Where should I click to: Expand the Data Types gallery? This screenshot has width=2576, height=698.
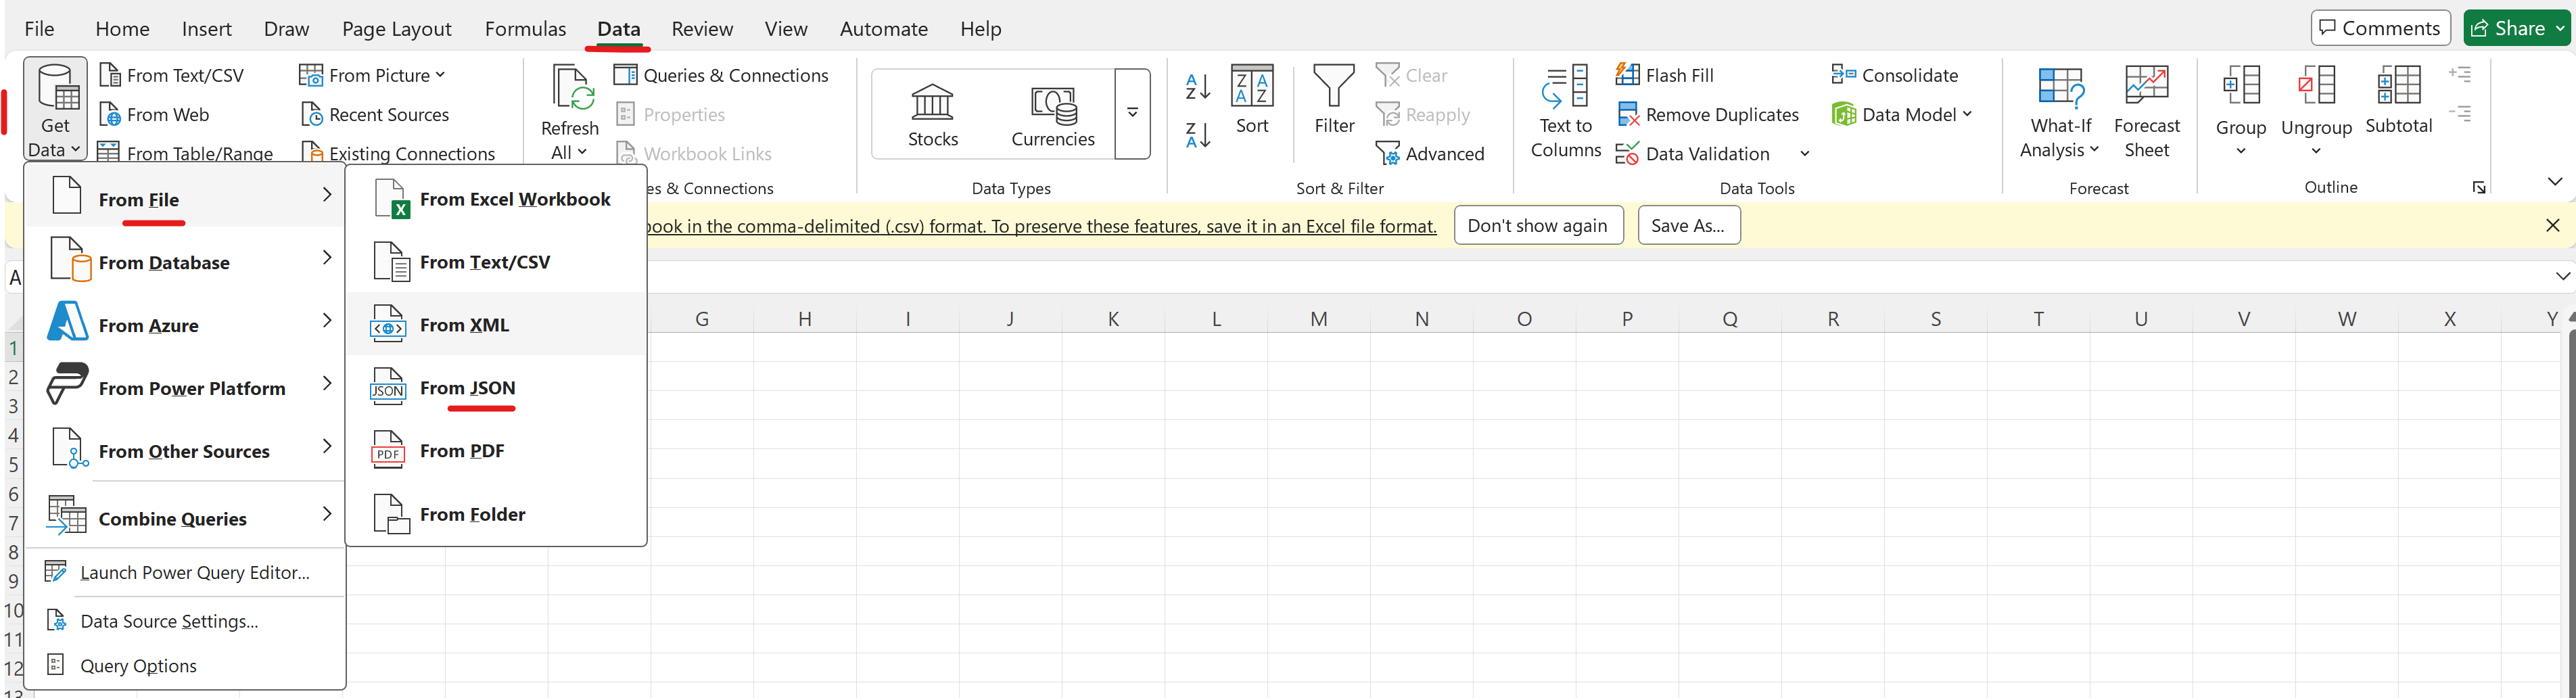[x=1132, y=113]
